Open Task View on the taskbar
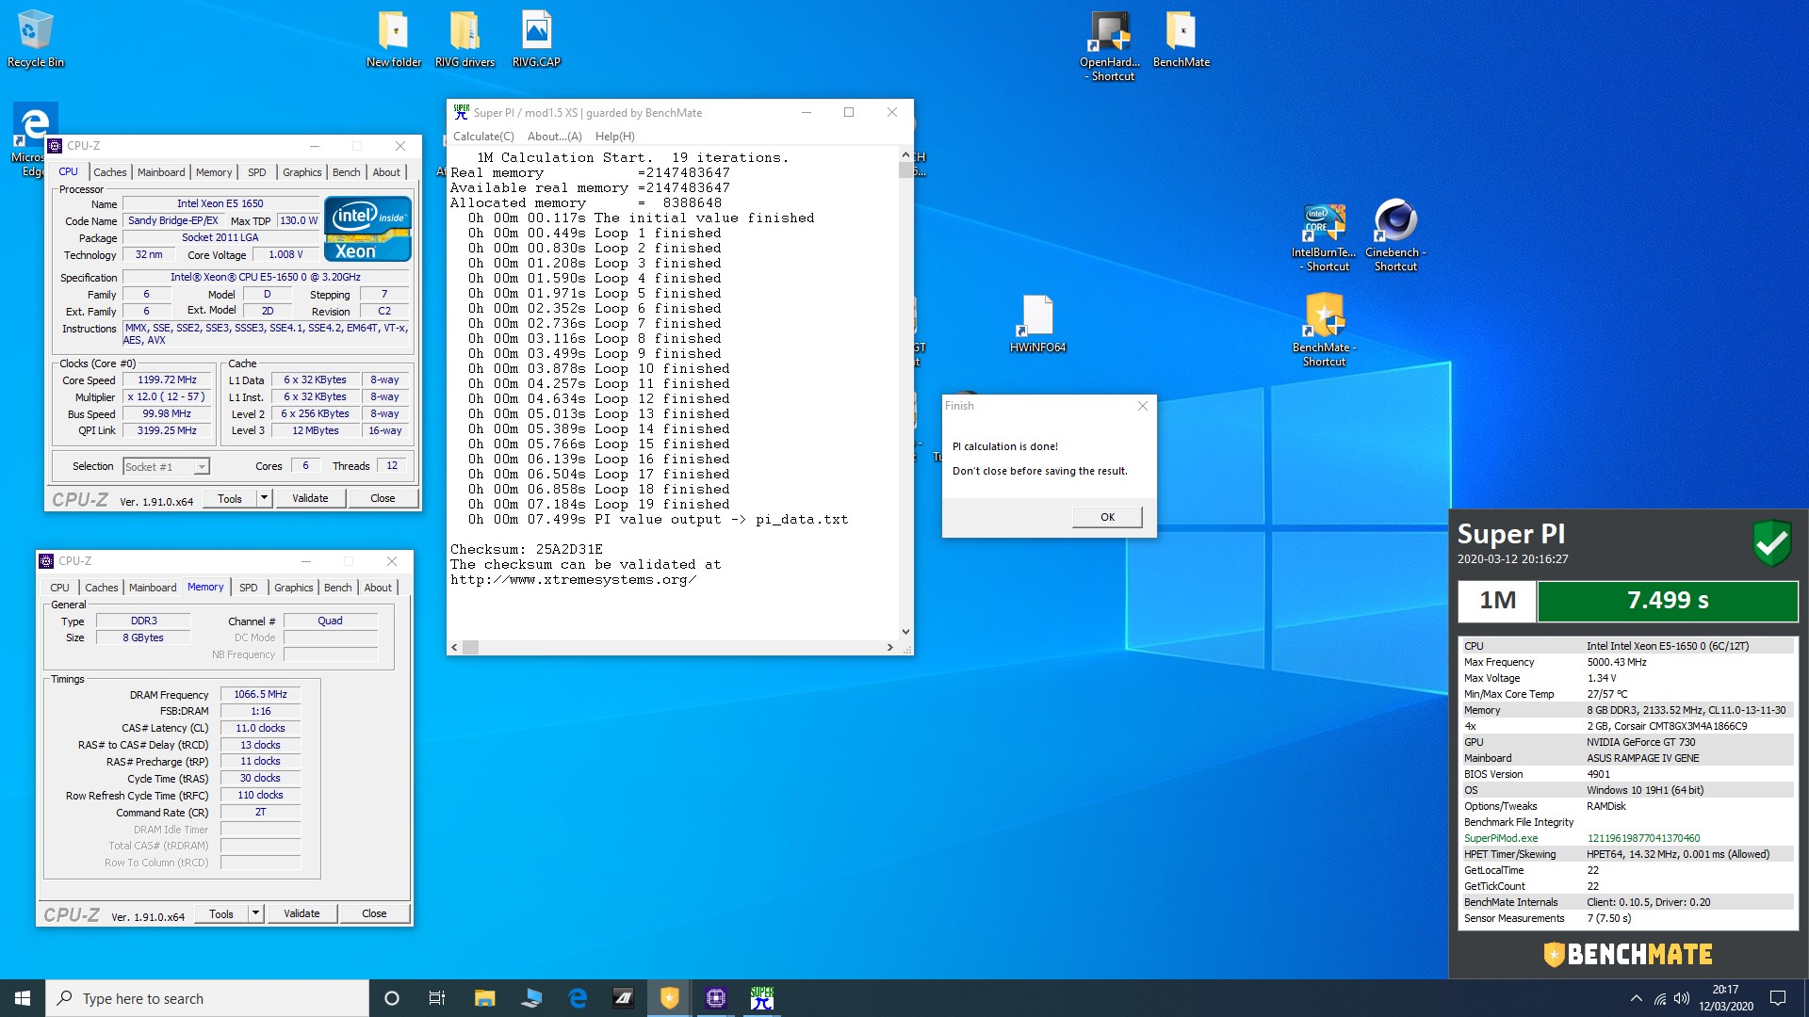The width and height of the screenshot is (1809, 1017). (437, 998)
